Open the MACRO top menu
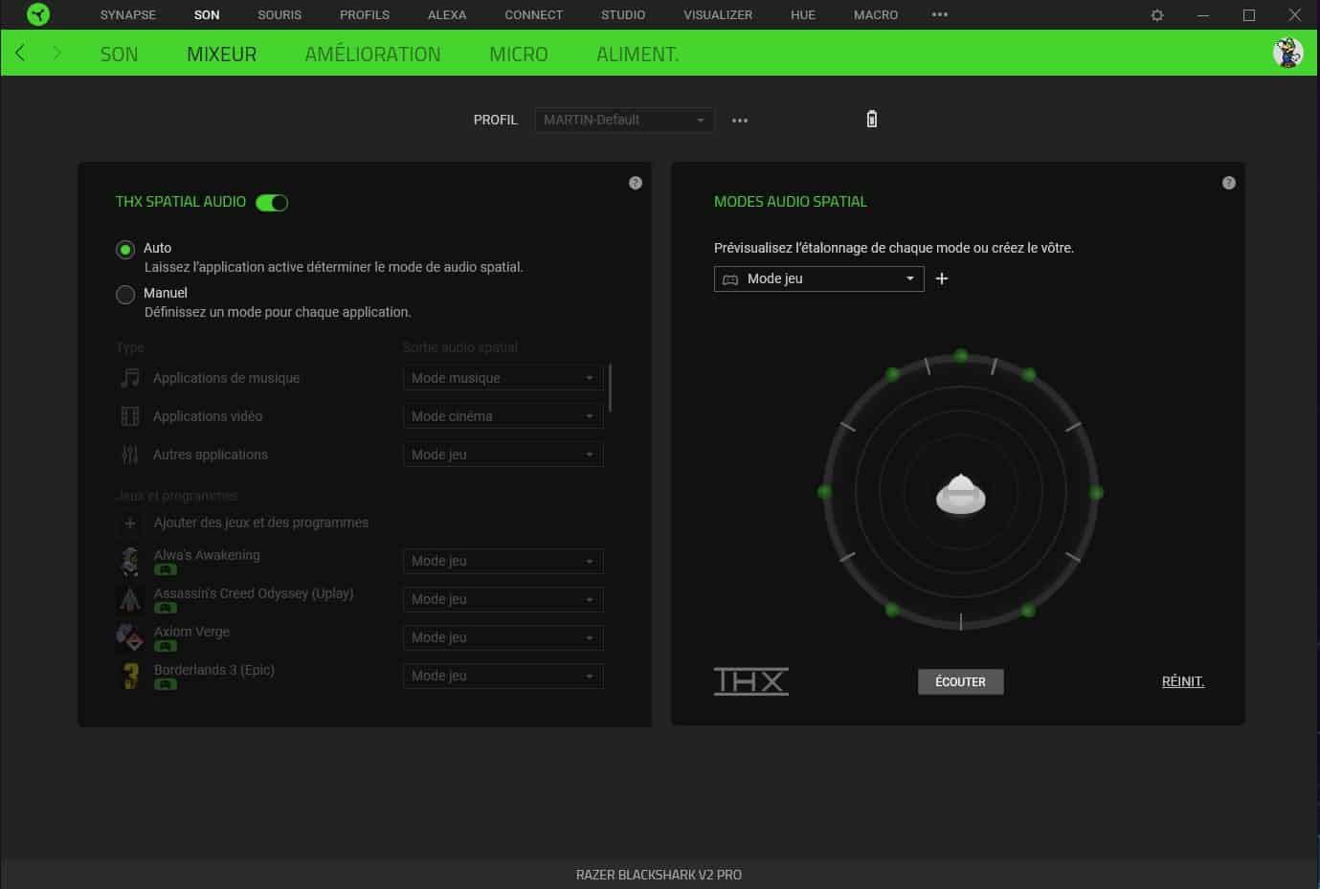 pyautogui.click(x=876, y=14)
